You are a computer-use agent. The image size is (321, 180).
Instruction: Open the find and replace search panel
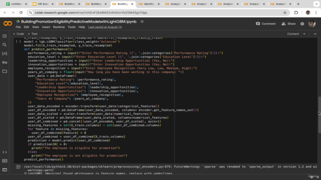tap(5, 44)
